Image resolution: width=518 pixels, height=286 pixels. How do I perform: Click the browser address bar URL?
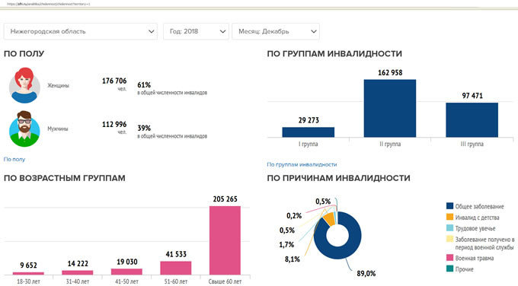(x=48, y=4)
